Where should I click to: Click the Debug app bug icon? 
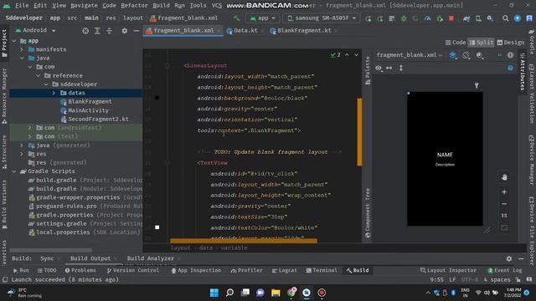coord(404,18)
